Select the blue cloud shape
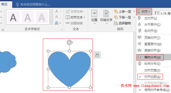The width and height of the screenshot is (171, 93). point(8,62)
